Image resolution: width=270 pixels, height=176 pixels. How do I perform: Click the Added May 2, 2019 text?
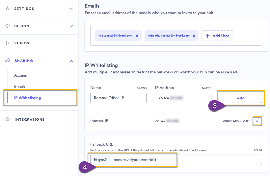point(236,121)
